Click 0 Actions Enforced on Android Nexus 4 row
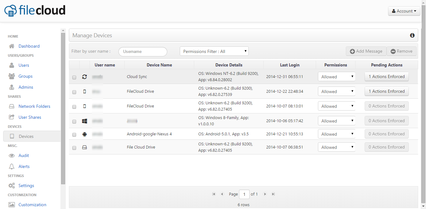Viewport: 426px width, 209px height. tap(387, 134)
